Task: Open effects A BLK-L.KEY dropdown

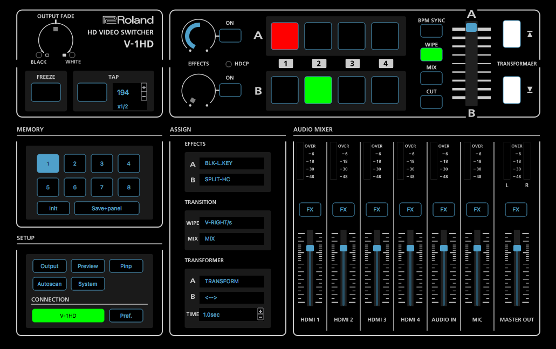Action: point(232,163)
